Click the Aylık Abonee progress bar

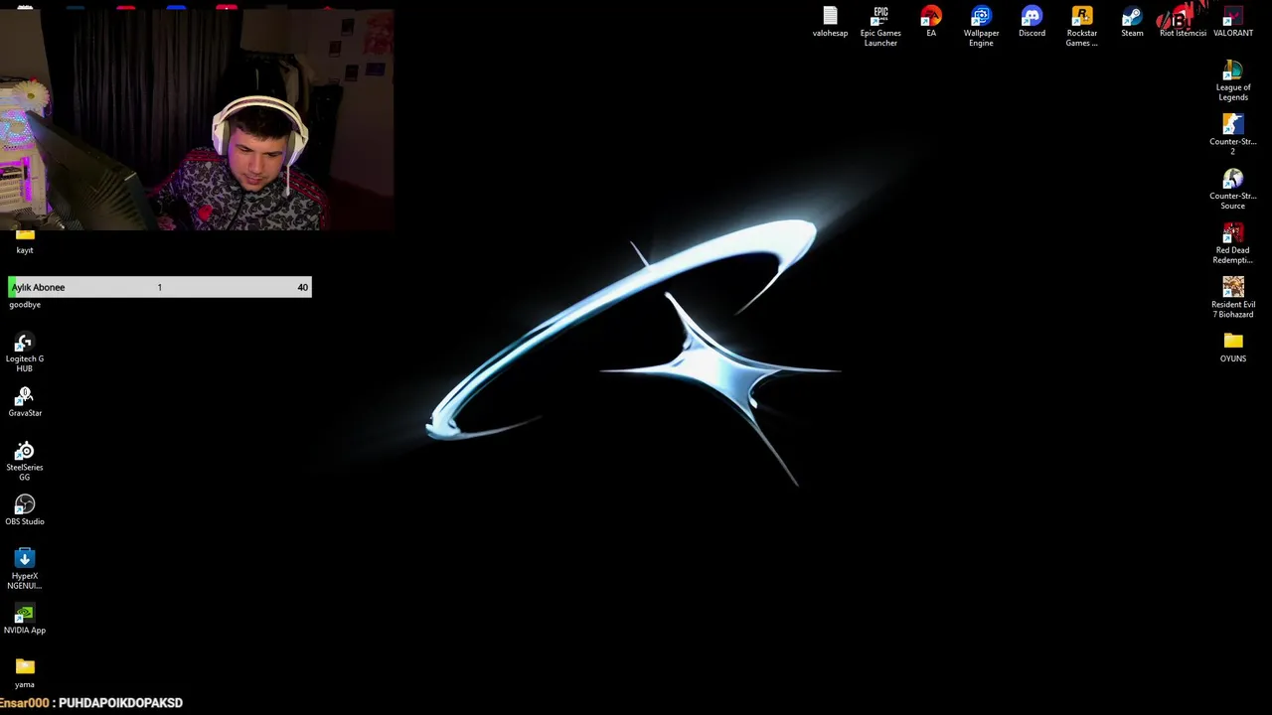coord(160,287)
